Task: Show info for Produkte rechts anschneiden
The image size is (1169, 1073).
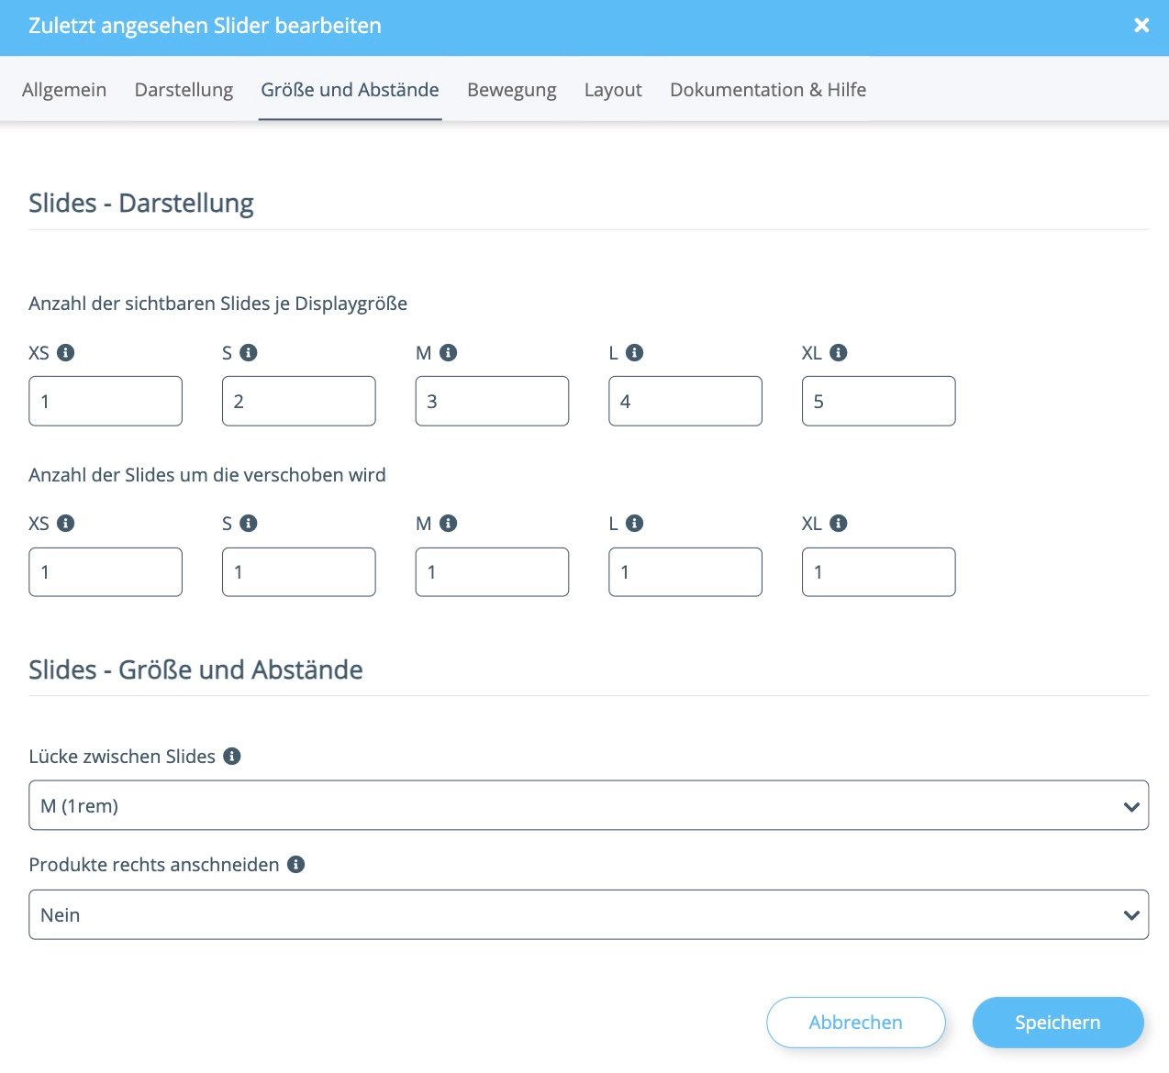Action: pos(295,864)
